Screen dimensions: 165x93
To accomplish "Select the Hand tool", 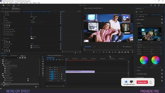I will click(43, 73).
